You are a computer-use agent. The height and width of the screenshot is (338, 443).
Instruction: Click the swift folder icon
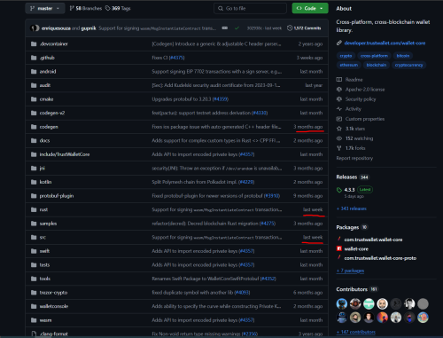[34, 251]
